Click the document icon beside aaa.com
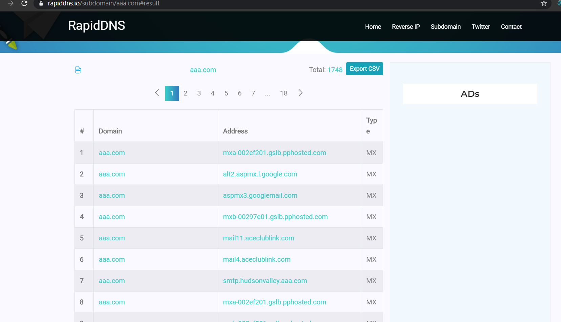 (x=78, y=70)
